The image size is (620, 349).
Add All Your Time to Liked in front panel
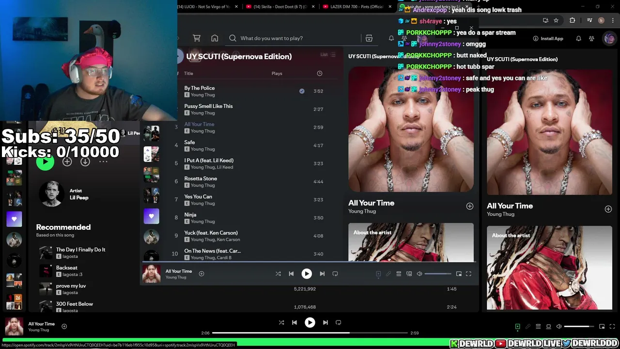[469, 206]
